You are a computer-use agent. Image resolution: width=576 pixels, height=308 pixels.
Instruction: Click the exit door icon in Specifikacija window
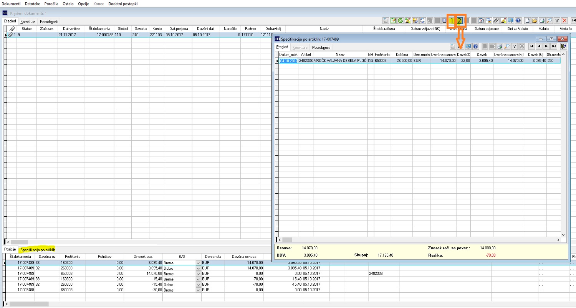(x=564, y=46)
